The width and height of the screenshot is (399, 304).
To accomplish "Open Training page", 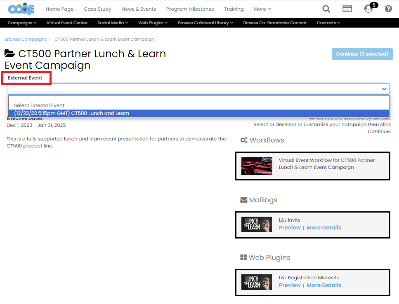I will (234, 9).
